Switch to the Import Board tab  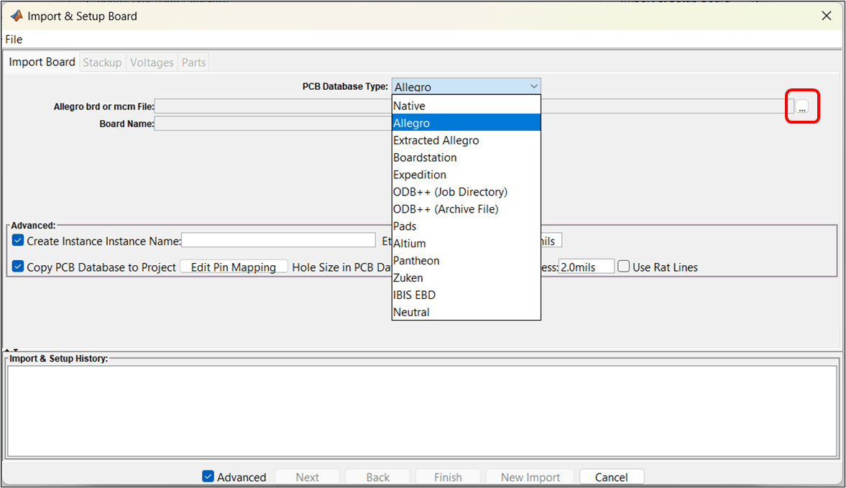42,62
